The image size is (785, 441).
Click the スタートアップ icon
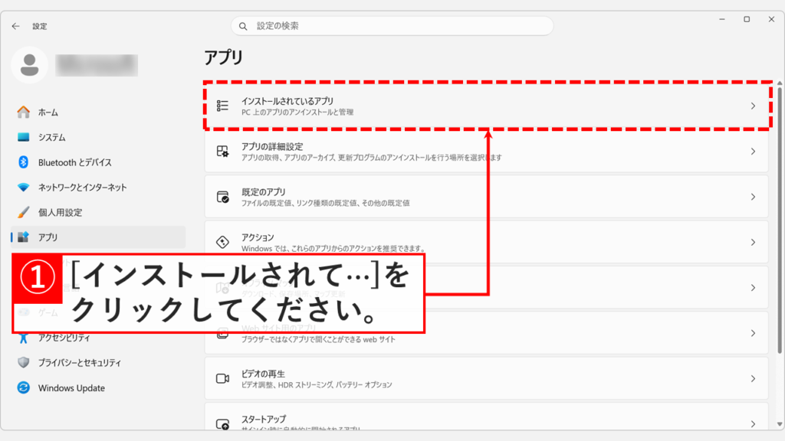[223, 424]
